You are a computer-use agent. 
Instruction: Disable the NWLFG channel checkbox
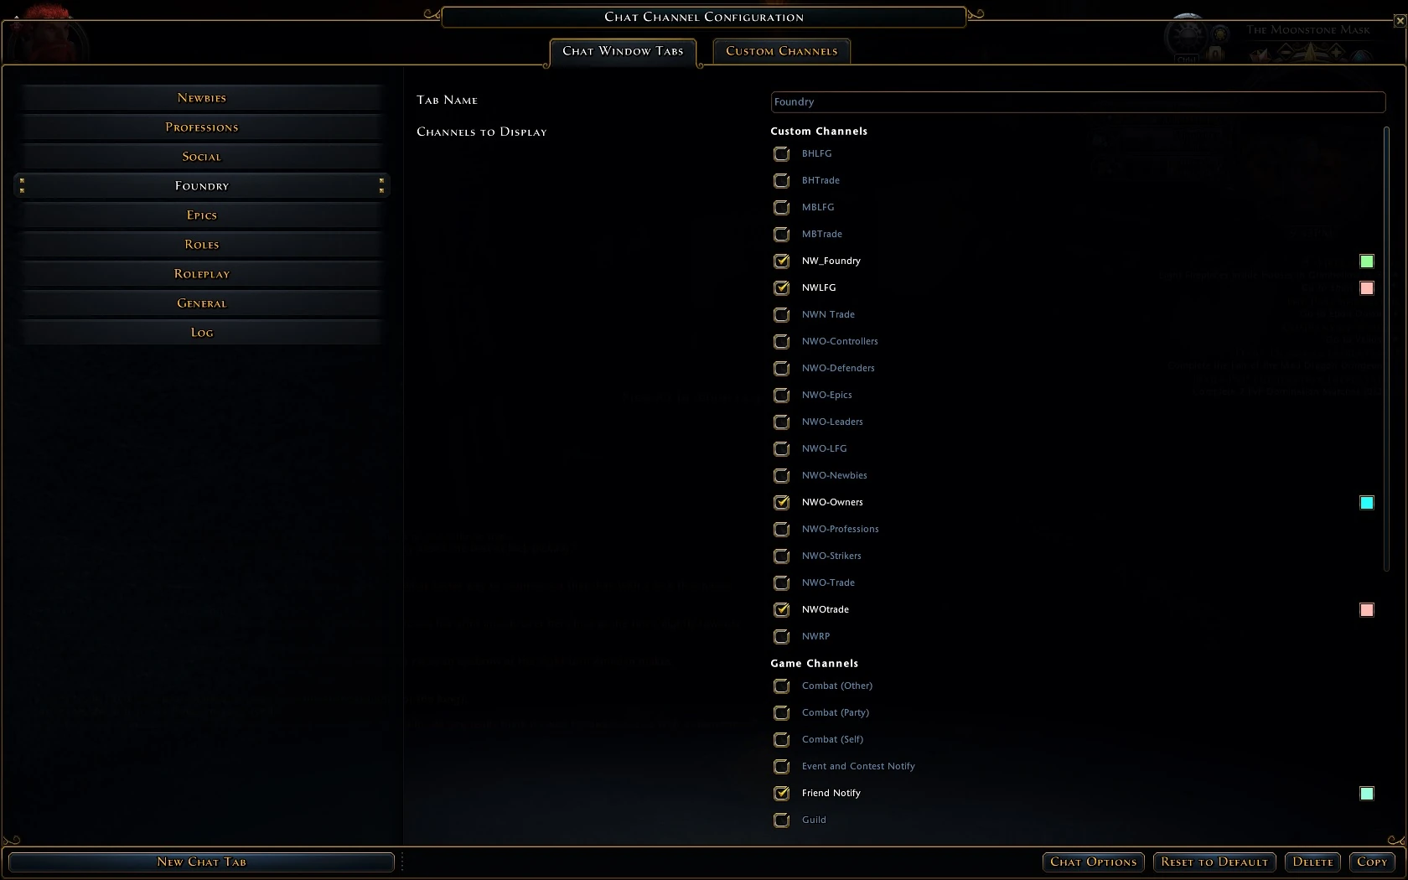(781, 288)
